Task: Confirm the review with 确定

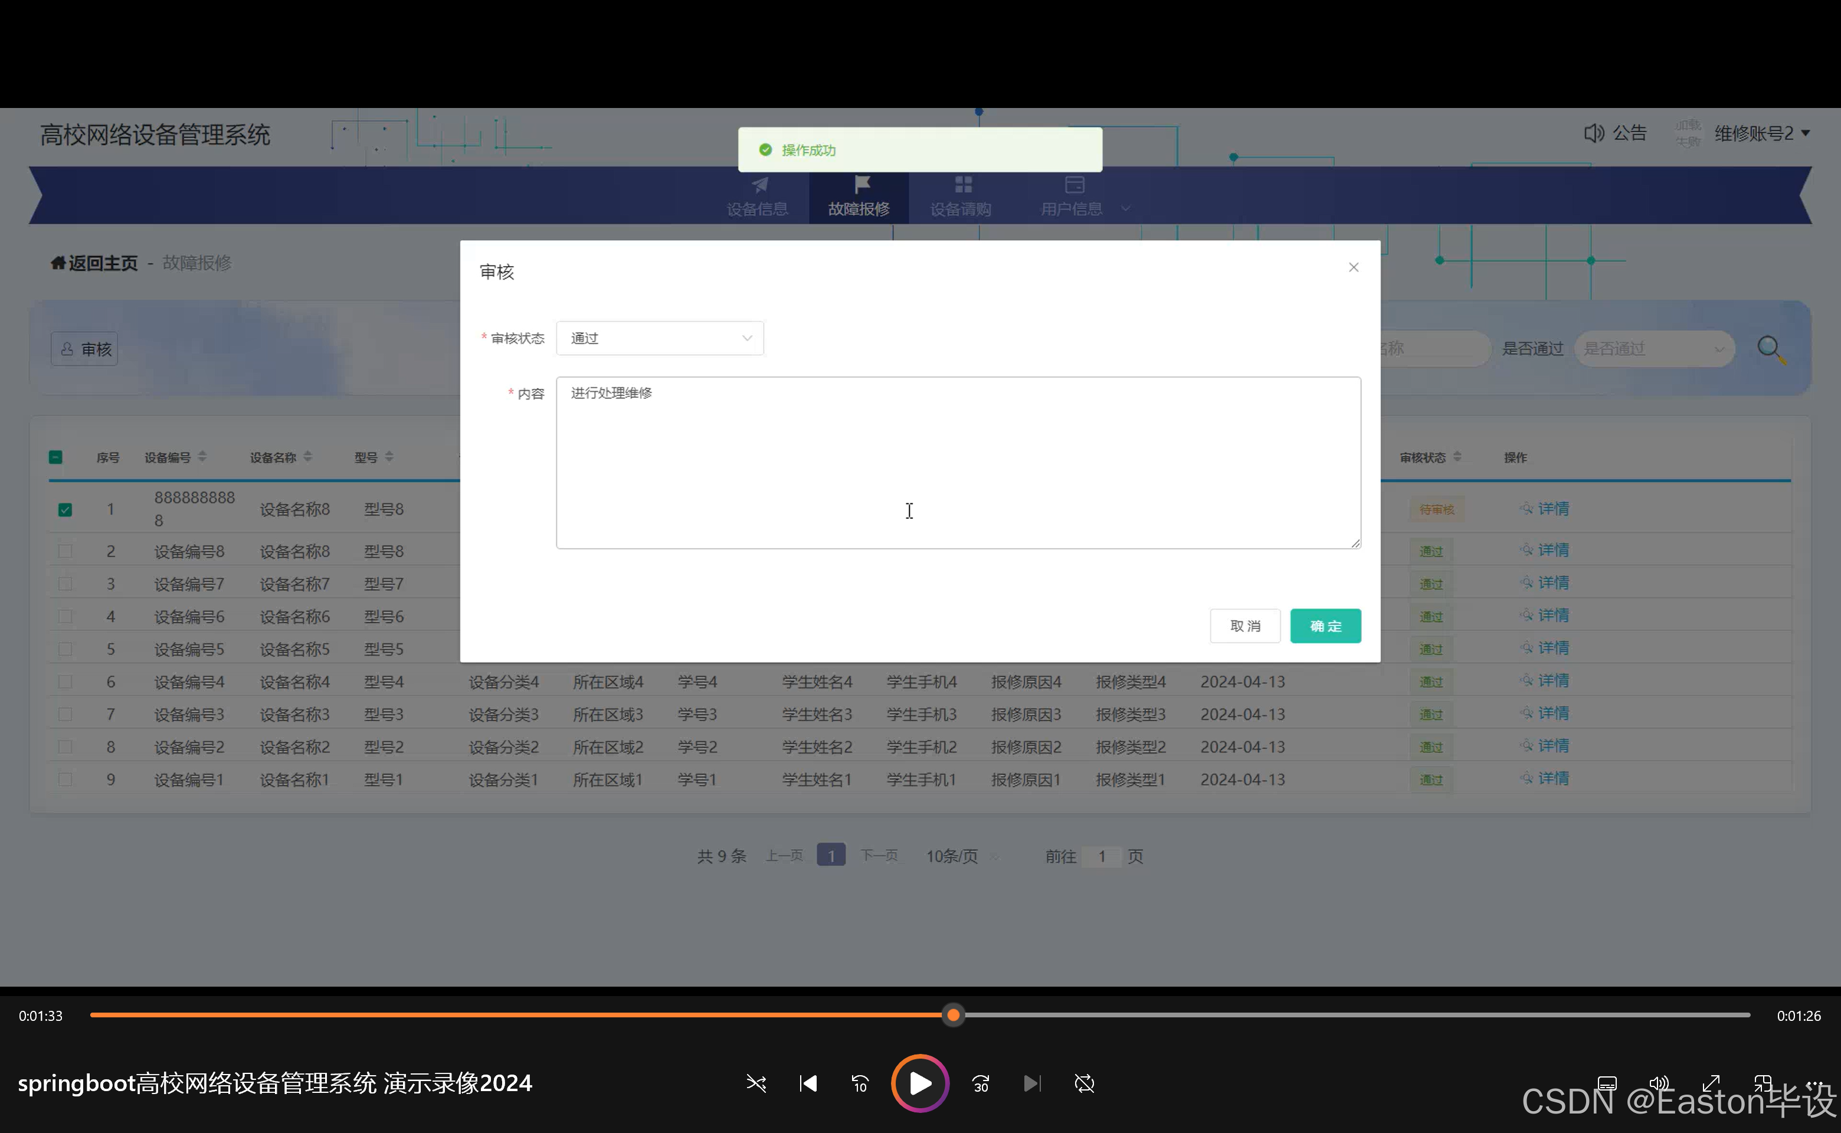Action: tap(1325, 626)
